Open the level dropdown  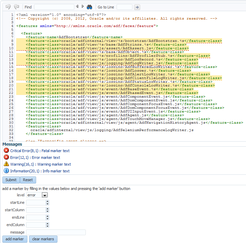tap(44, 195)
